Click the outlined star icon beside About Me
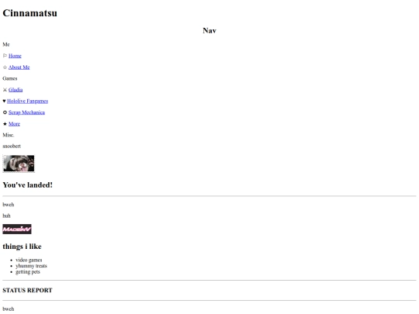This screenshot has width=419, height=314. point(5,67)
